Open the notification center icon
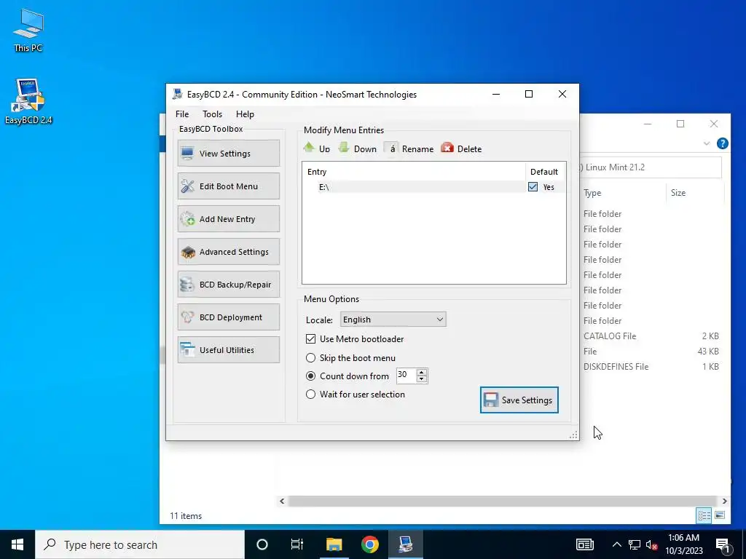This screenshot has width=746, height=559. pos(723,544)
